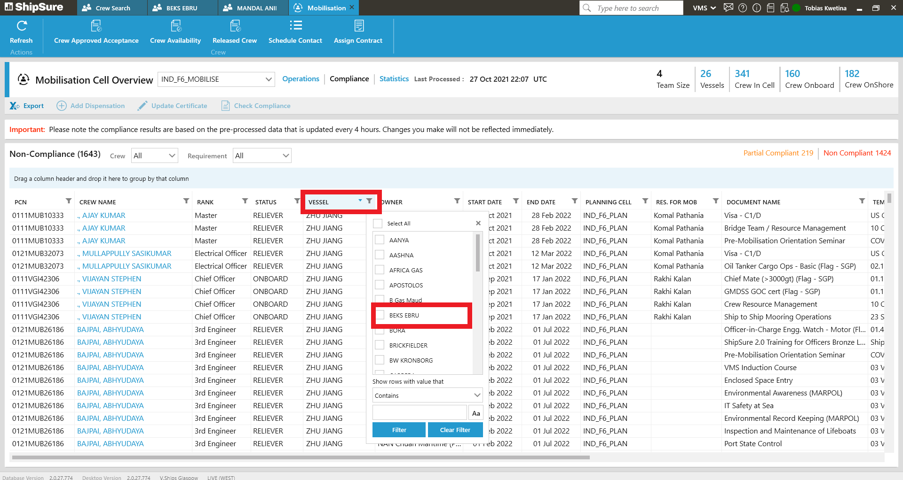
Task: Click the Update Certificate pencil icon
Action: 142,106
